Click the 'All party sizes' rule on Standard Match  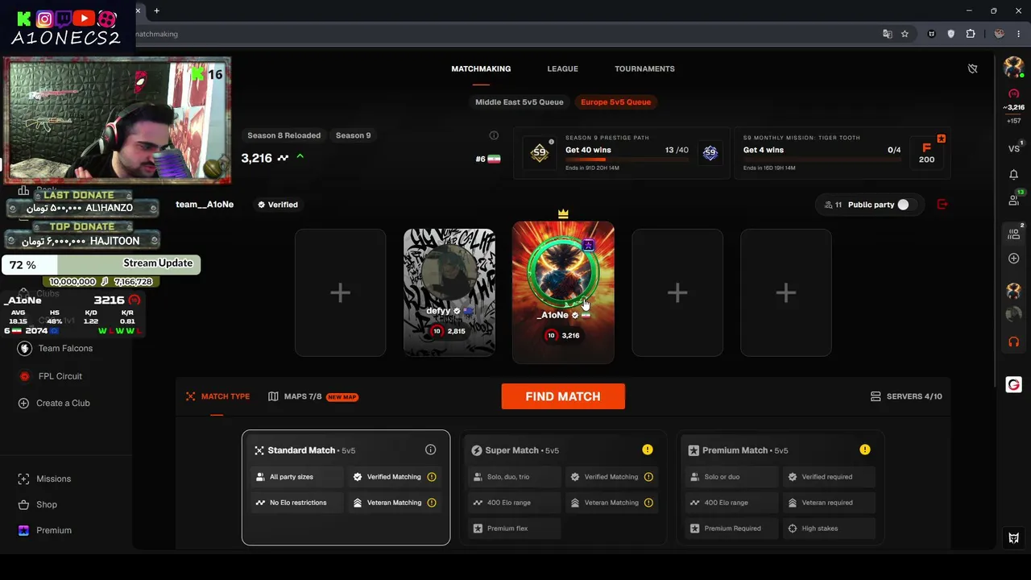click(298, 477)
